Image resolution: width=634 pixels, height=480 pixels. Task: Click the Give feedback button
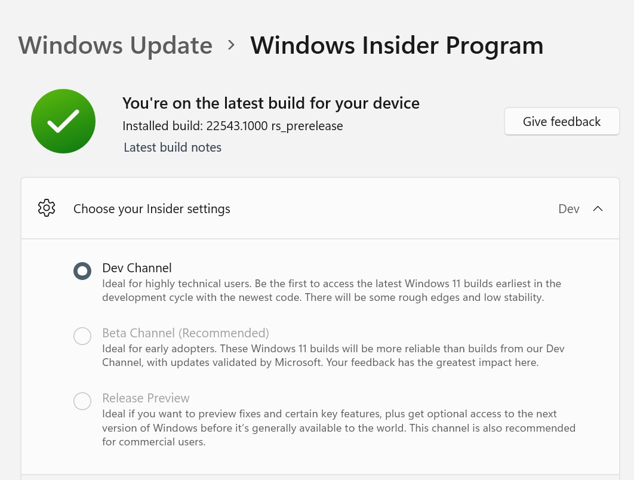click(x=561, y=121)
